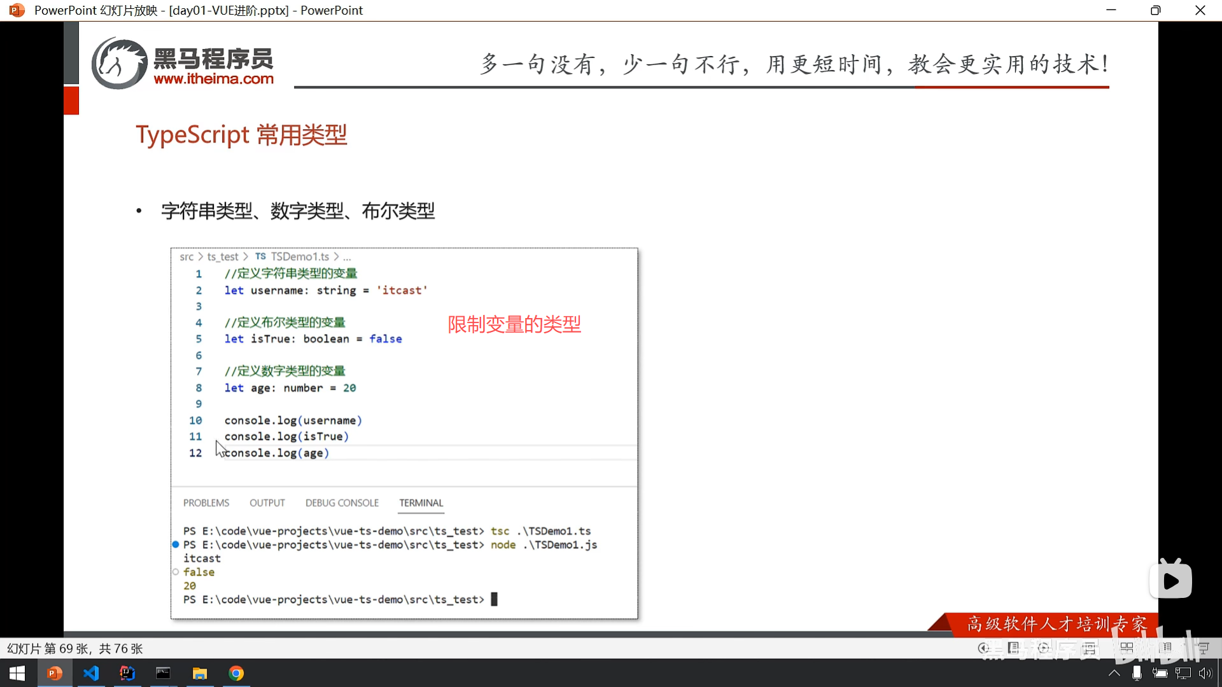Image resolution: width=1222 pixels, height=687 pixels.
Task: Open File Explorer from taskbar
Action: [200, 673]
